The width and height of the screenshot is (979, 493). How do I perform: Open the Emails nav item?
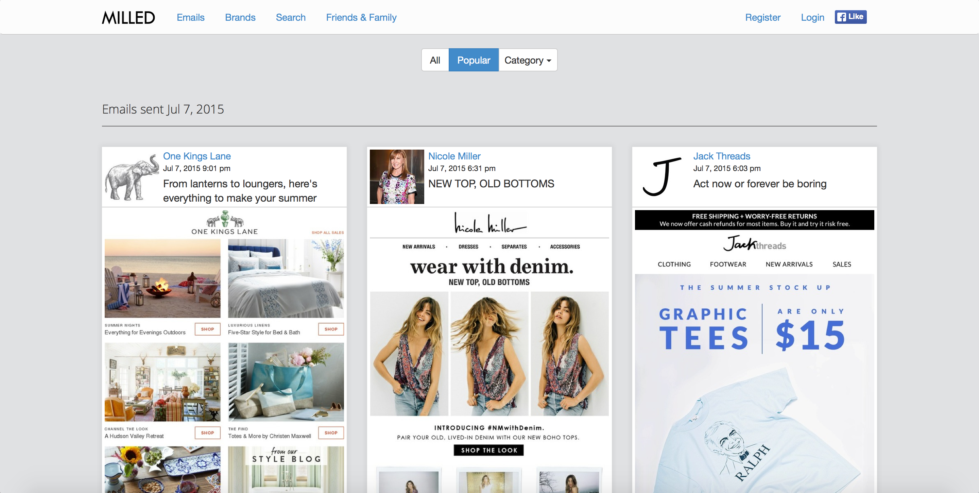click(190, 17)
